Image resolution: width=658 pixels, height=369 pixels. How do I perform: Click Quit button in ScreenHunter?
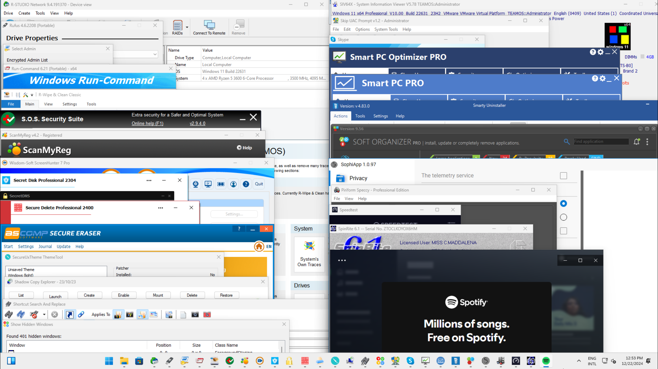[259, 184]
